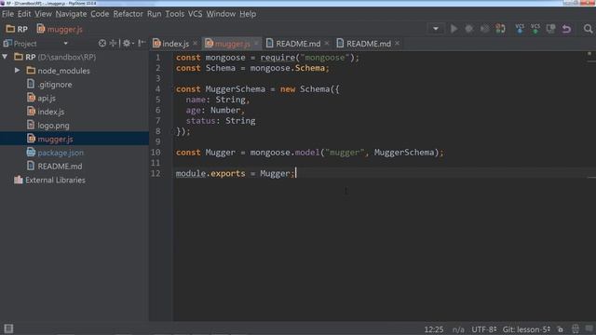Open the Code menu
Screen dimensions: 596x335
pos(100,14)
